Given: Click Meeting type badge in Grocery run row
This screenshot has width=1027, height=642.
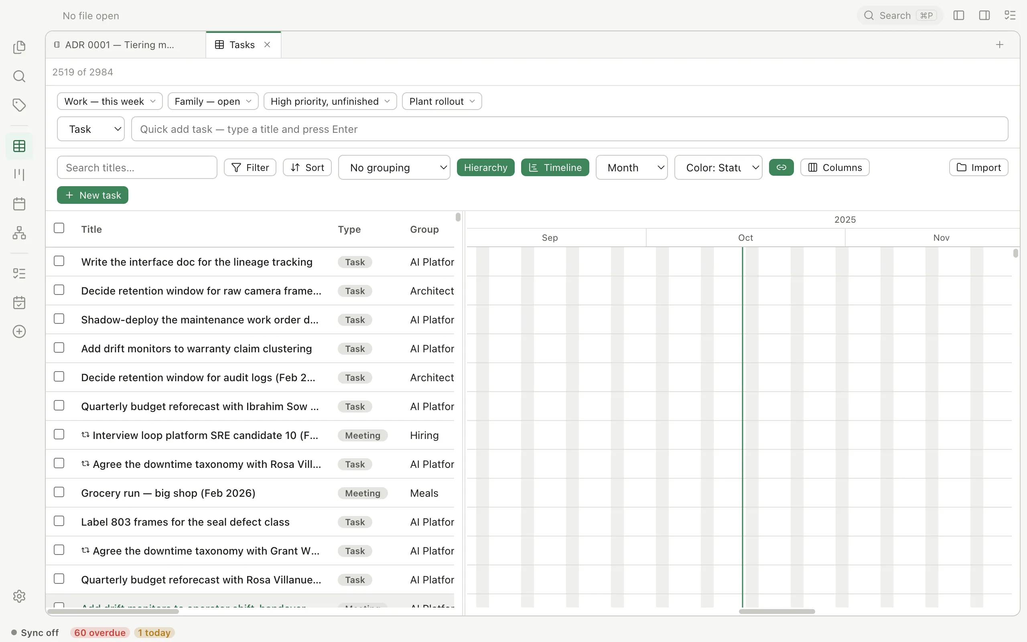Looking at the screenshot, I should 362,493.
